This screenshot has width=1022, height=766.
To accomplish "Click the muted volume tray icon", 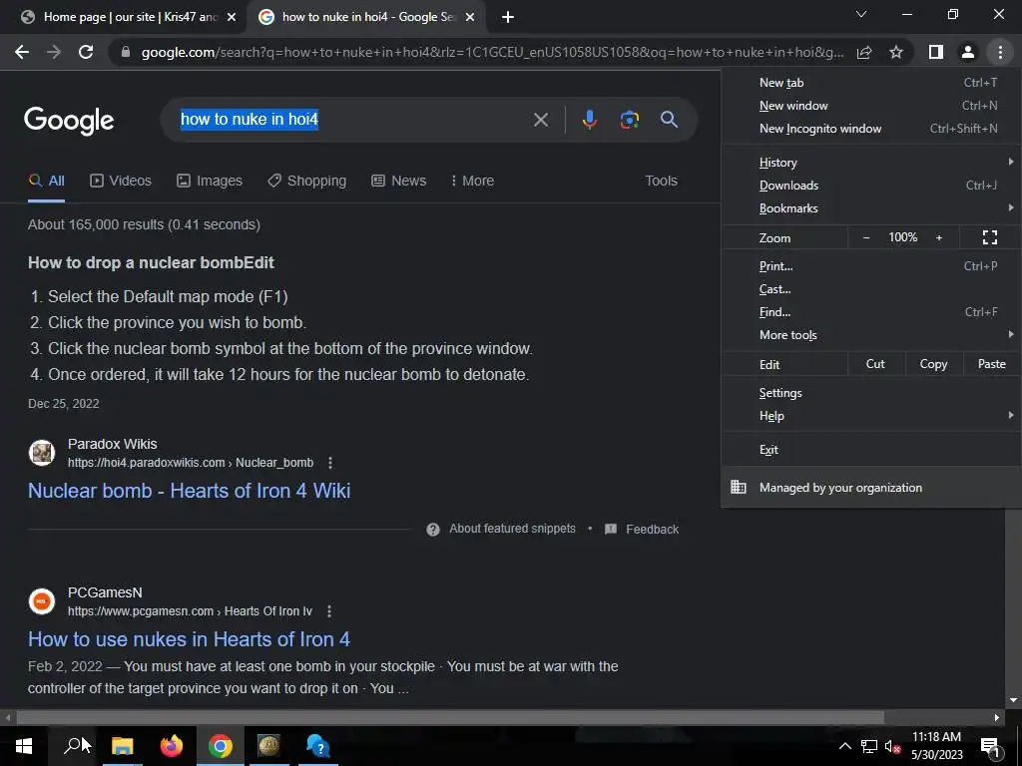I will 891,746.
